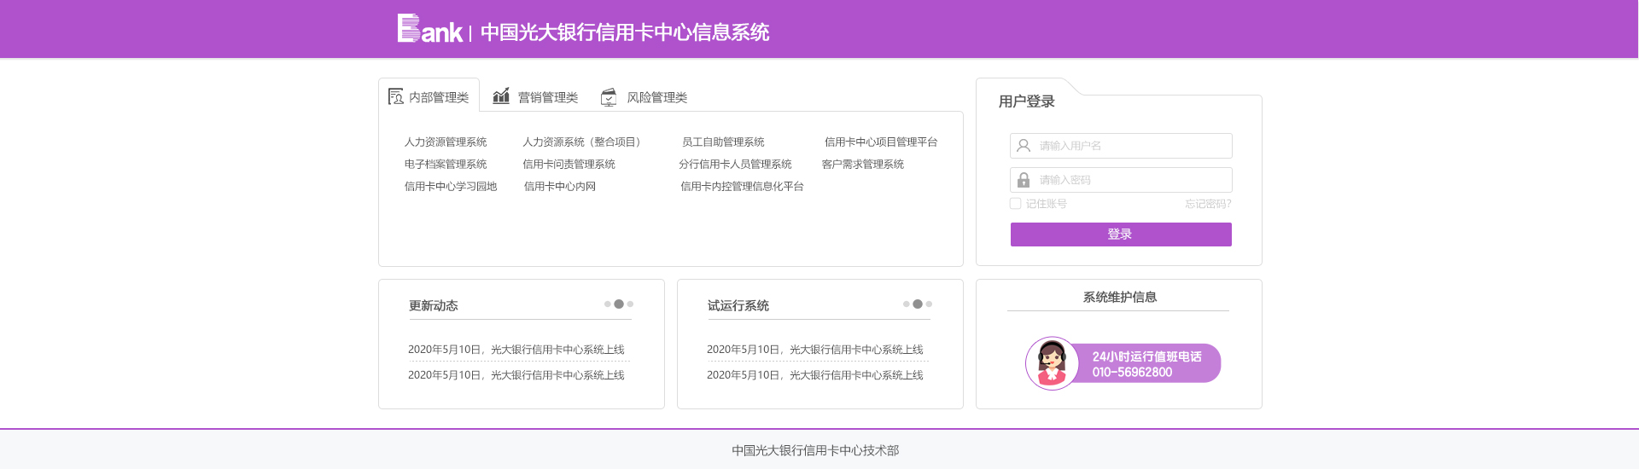Viewport: 1639px width, 469px height.
Task: Open 分行信用卡人员管理系统 link
Action: coord(735,165)
